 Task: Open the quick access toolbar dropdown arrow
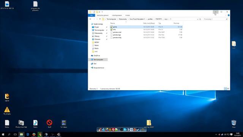tap(99, 12)
